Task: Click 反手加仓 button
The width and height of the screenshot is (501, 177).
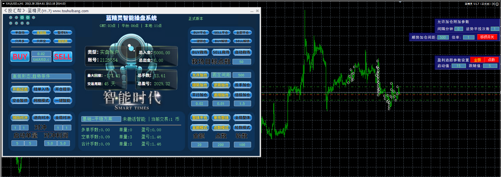Action: [243, 85]
